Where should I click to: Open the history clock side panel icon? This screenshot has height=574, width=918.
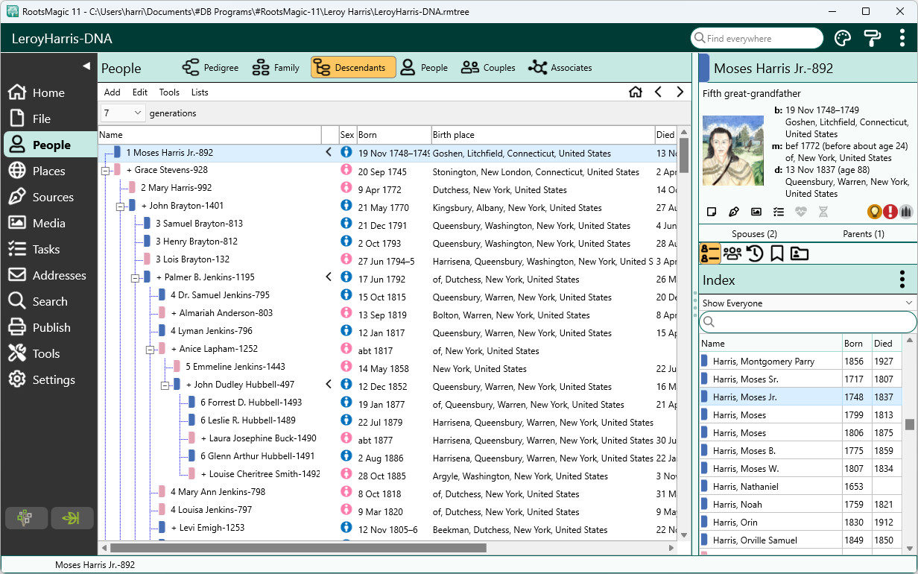(755, 253)
